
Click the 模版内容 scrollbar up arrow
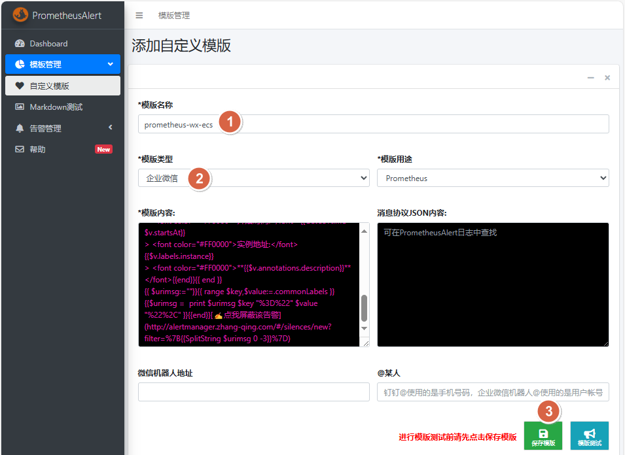coord(364,231)
